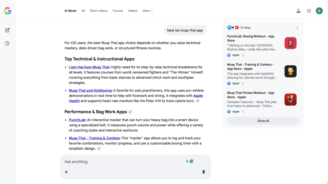Open the Google apps grid
The image size is (328, 184).
pyautogui.click(x=308, y=11)
